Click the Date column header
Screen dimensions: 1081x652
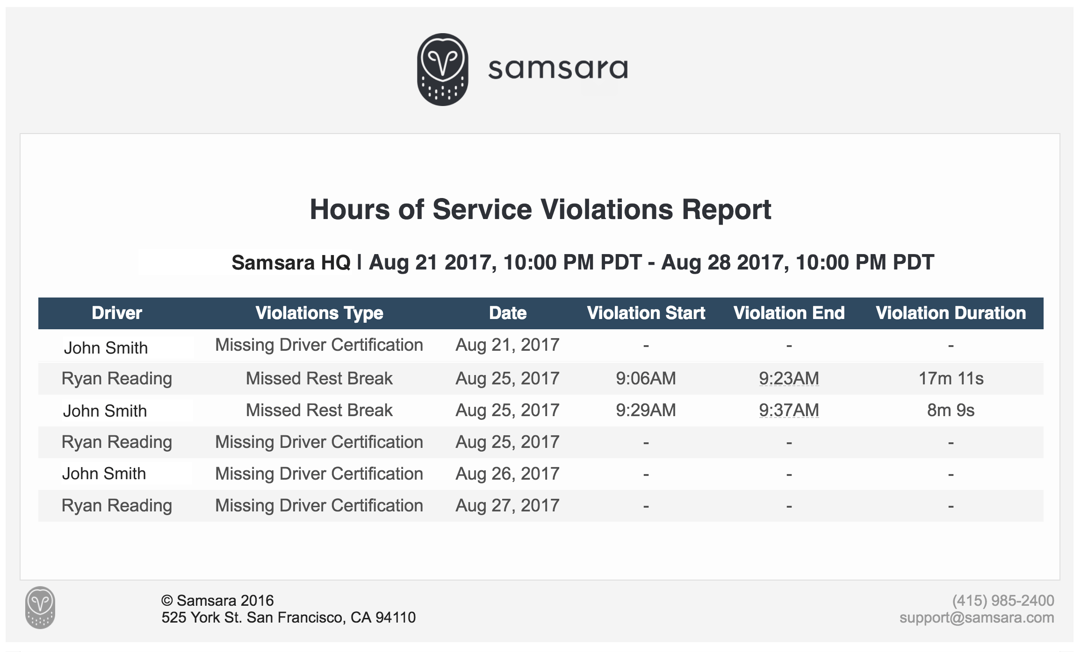coord(508,313)
